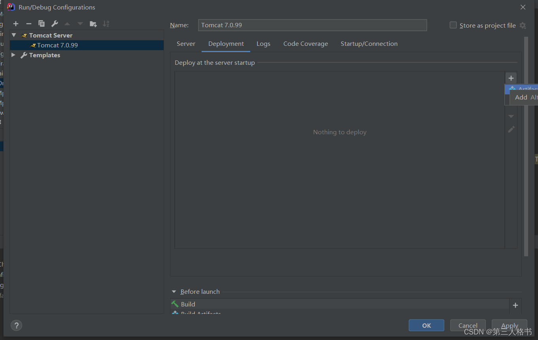Copy the selected configuration
Screen dimensions: 538x340
click(x=42, y=24)
